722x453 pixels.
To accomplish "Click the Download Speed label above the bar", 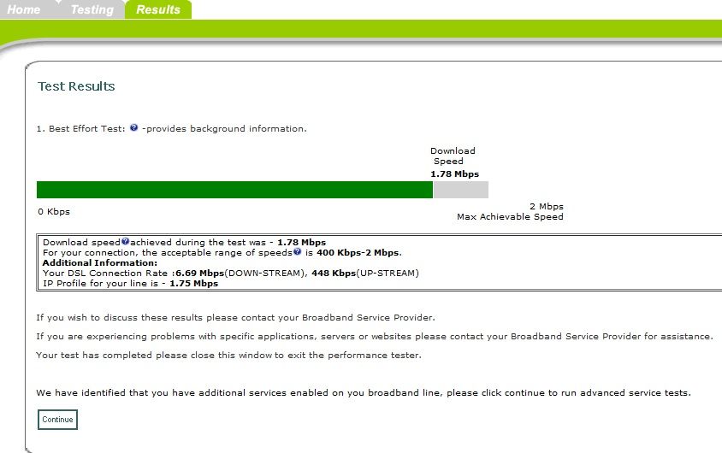I will pyautogui.click(x=453, y=156).
